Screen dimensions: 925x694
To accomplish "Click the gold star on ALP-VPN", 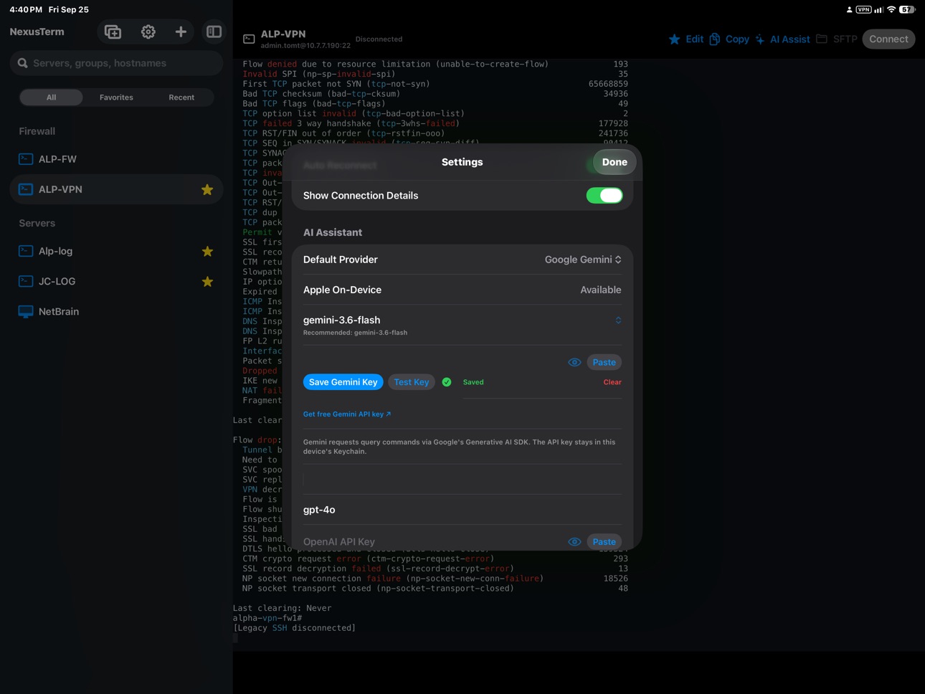I will point(207,190).
